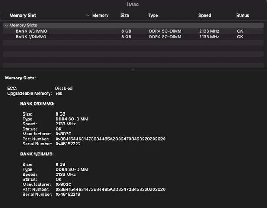Screen dimensions: 267x208
Task: Select BANK 1/DIMM0 in the table
Action: pos(30,37)
